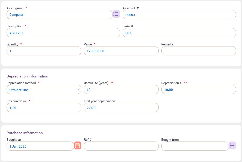The width and height of the screenshot is (242, 162).
Task: Focus the Description field with ABC1234
Action: click(x=63, y=33)
